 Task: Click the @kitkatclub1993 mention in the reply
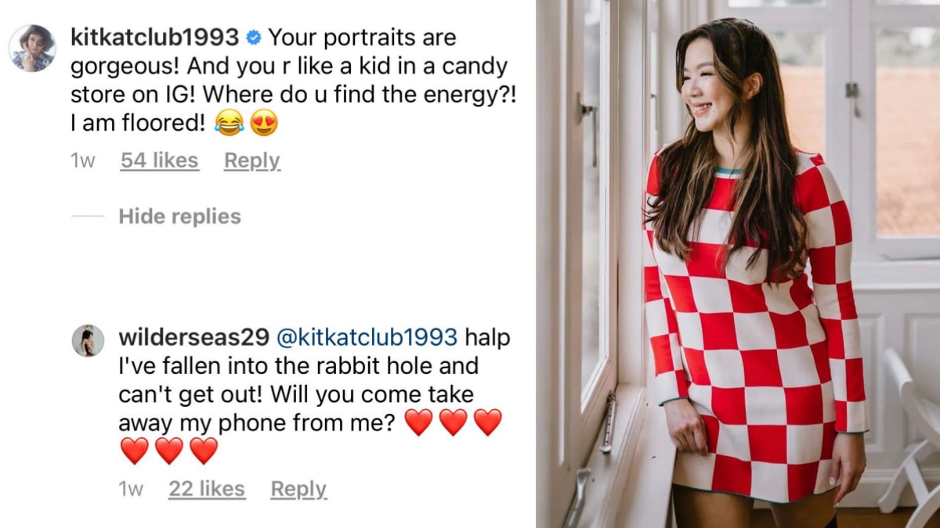pyautogui.click(x=366, y=337)
